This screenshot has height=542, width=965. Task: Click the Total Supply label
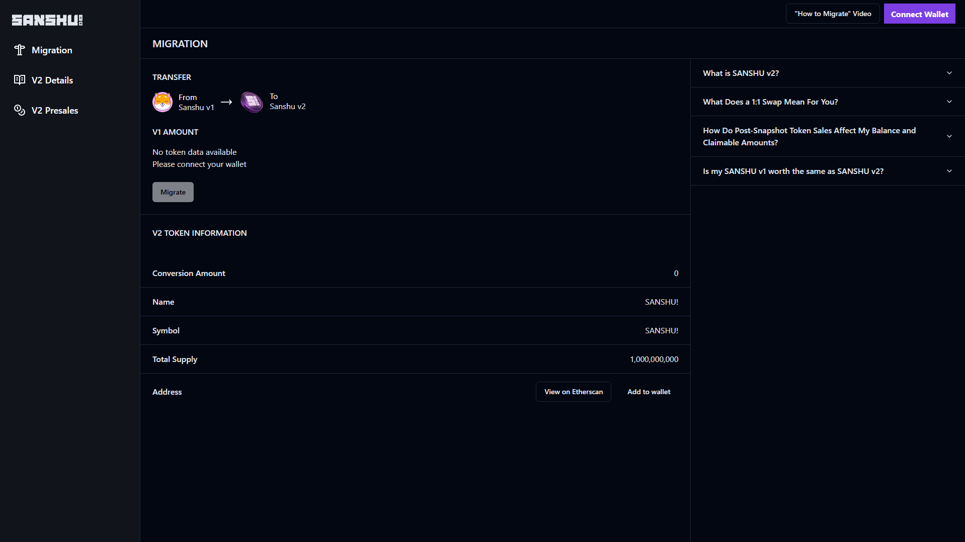175,359
